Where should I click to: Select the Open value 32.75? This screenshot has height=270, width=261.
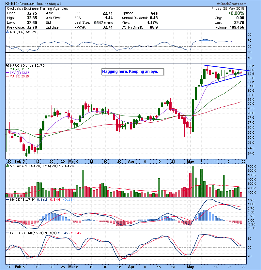[32, 13]
